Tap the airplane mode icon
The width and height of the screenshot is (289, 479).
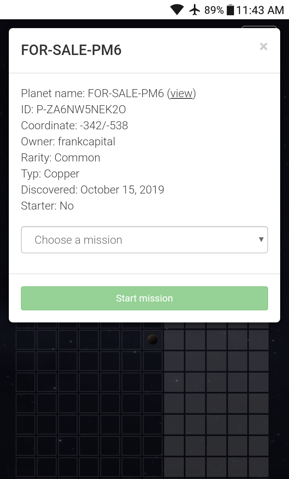pyautogui.click(x=195, y=10)
